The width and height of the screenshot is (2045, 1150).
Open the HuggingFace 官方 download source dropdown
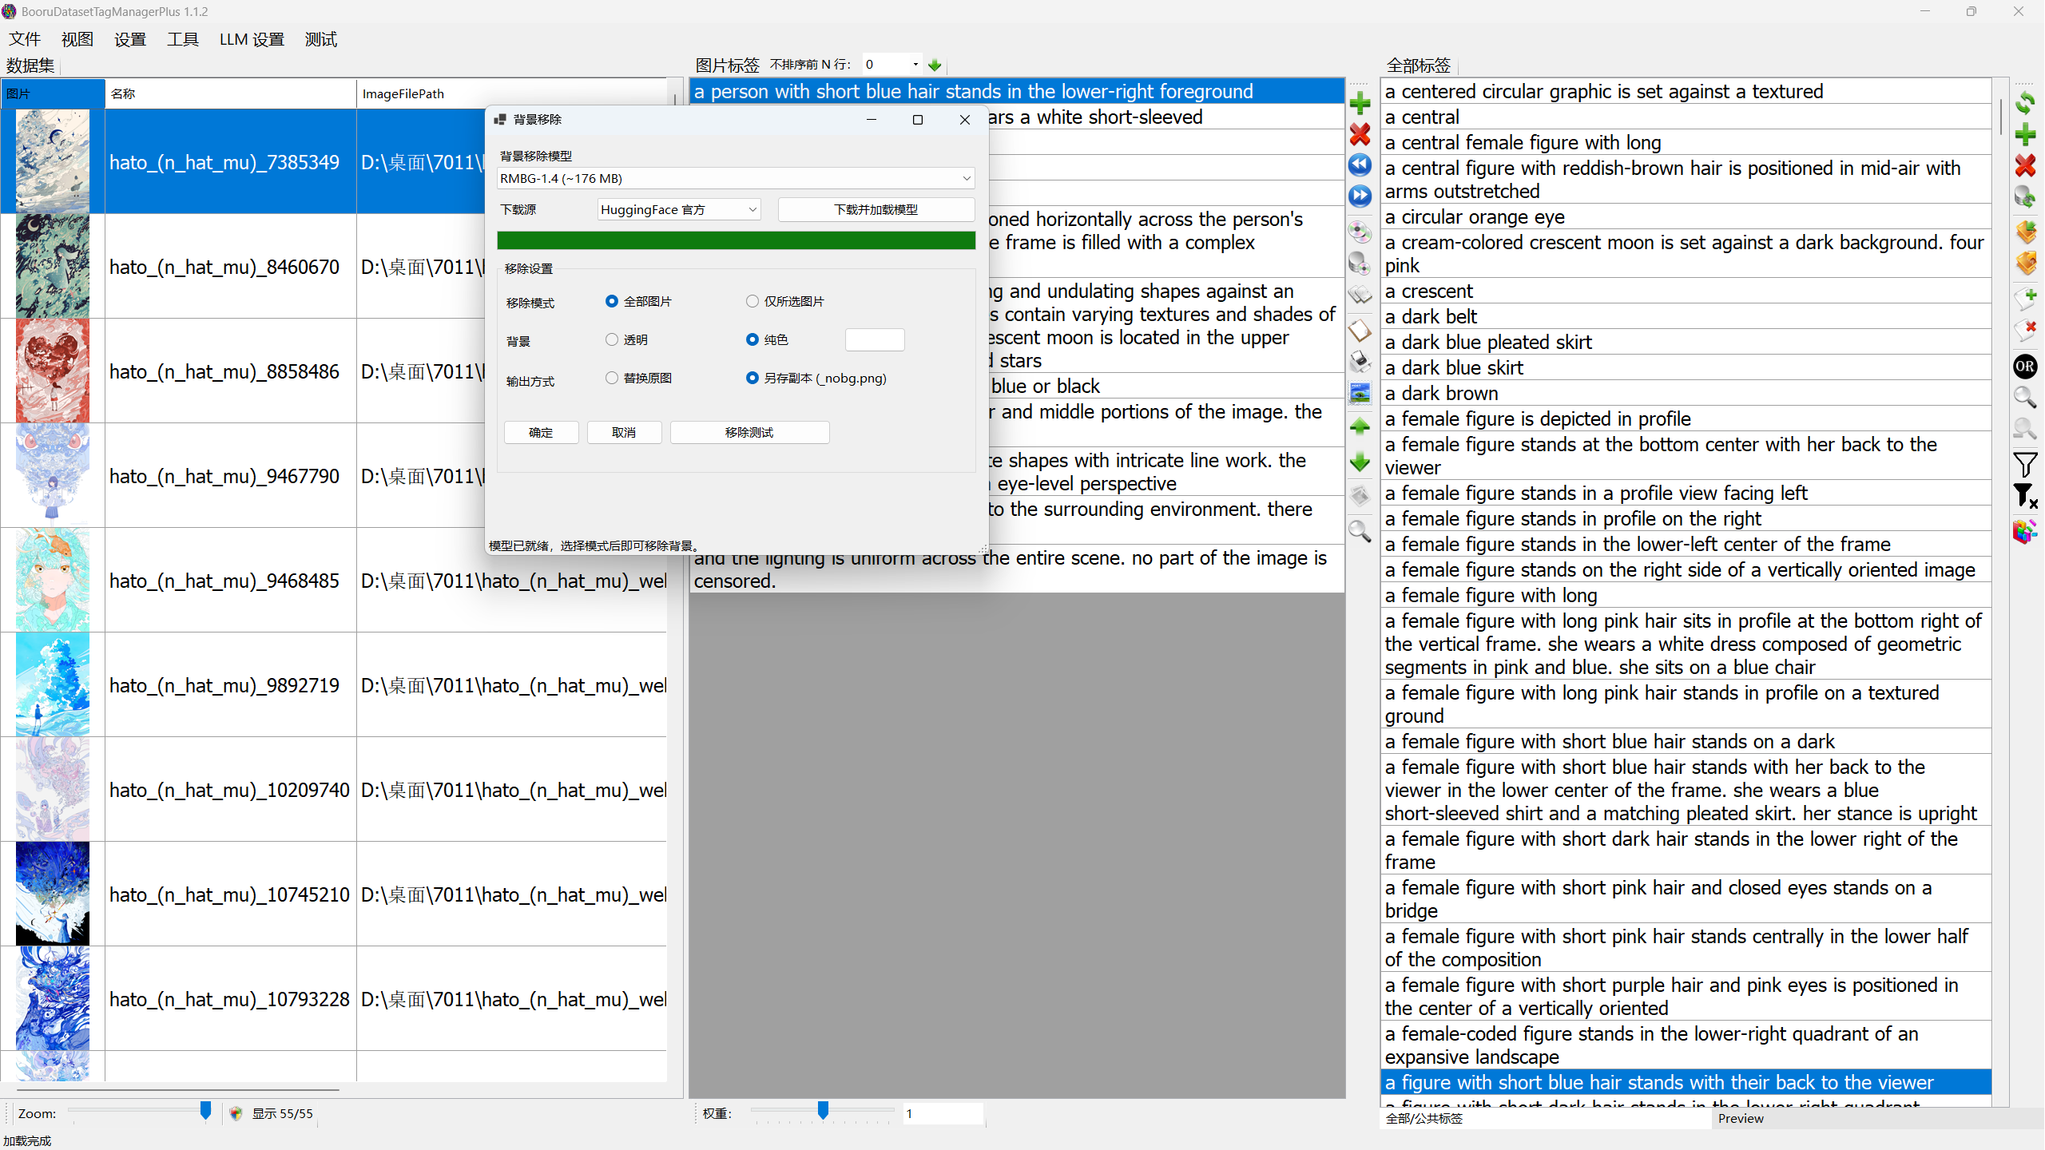pyautogui.click(x=678, y=209)
